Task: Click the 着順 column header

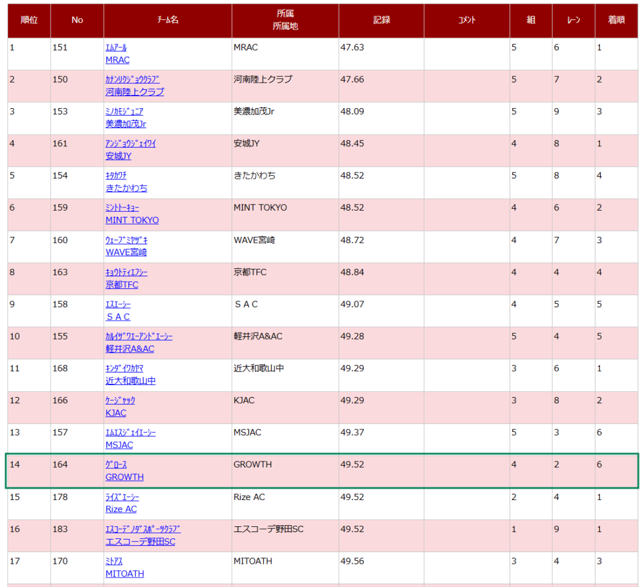Action: 616,21
